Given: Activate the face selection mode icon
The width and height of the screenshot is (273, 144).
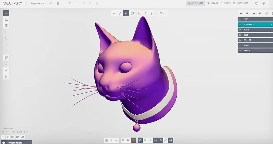Looking at the screenshot, I should click(126, 13).
